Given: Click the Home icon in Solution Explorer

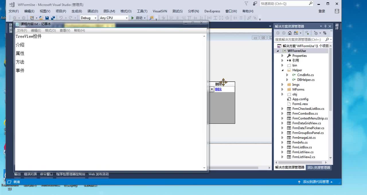Looking at the screenshot, I should click(290, 33).
